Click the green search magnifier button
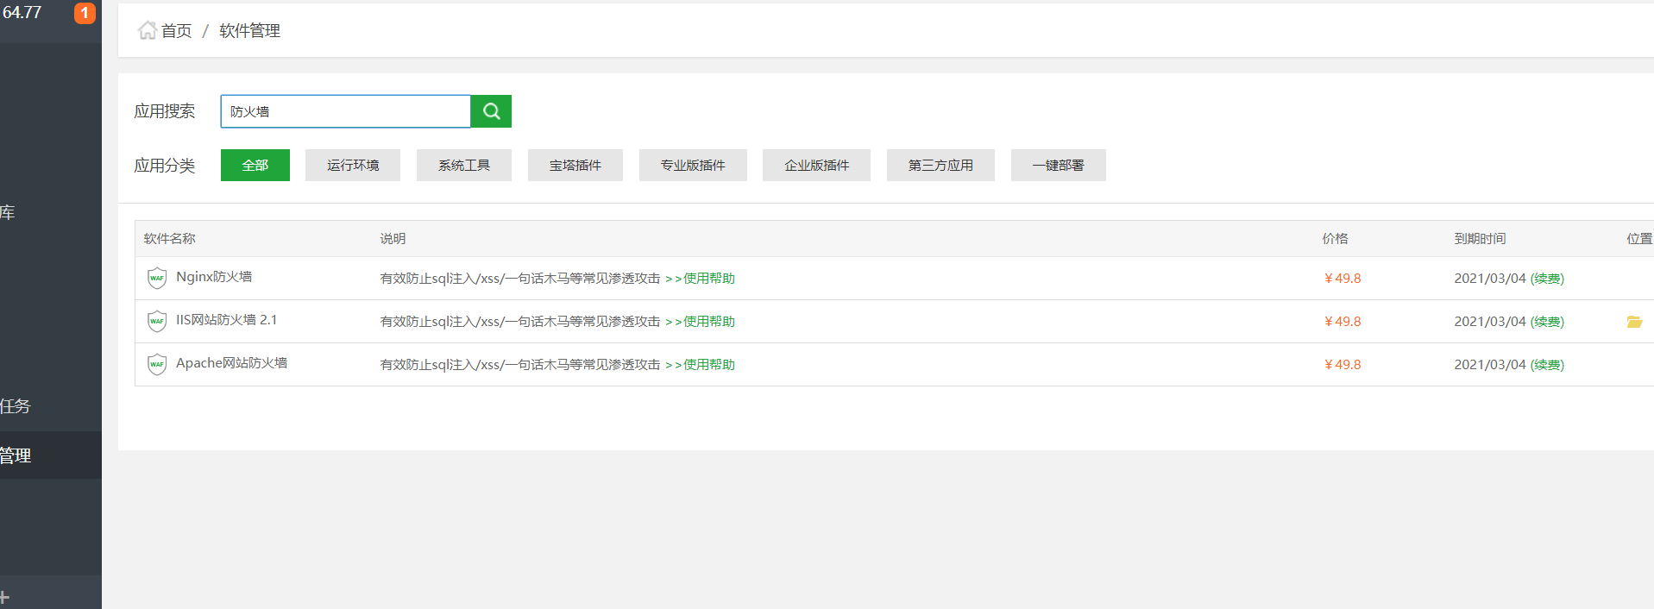 [491, 111]
